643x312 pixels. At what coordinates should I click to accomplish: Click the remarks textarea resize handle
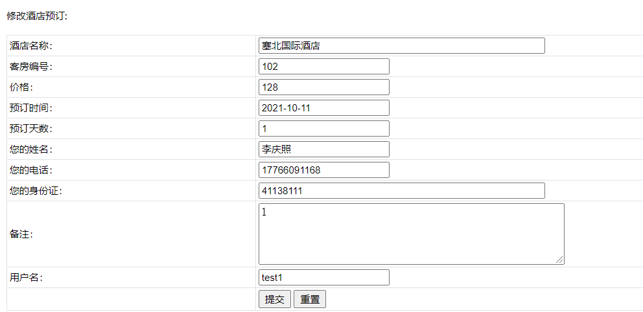(560, 260)
